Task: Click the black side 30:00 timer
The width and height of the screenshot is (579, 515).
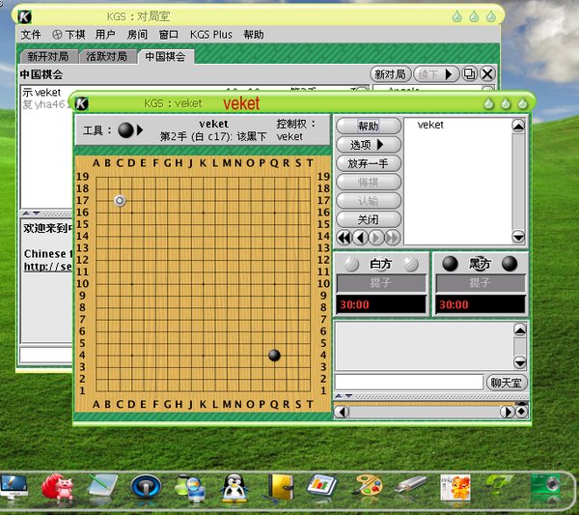Action: [481, 304]
